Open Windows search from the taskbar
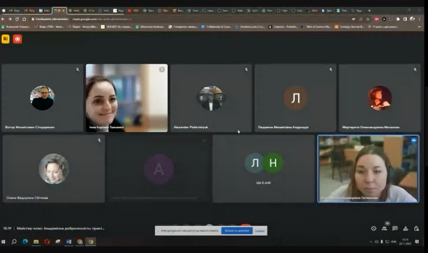428x253 pixels. [x=14, y=242]
